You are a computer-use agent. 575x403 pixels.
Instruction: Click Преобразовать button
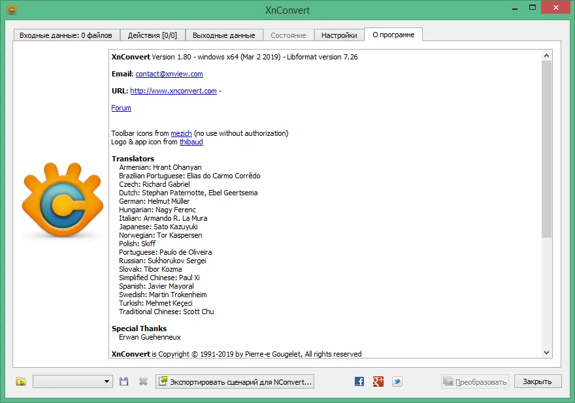[x=475, y=381]
